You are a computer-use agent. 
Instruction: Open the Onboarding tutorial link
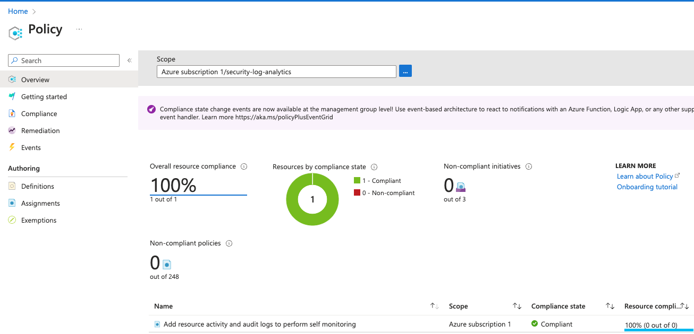pos(647,187)
